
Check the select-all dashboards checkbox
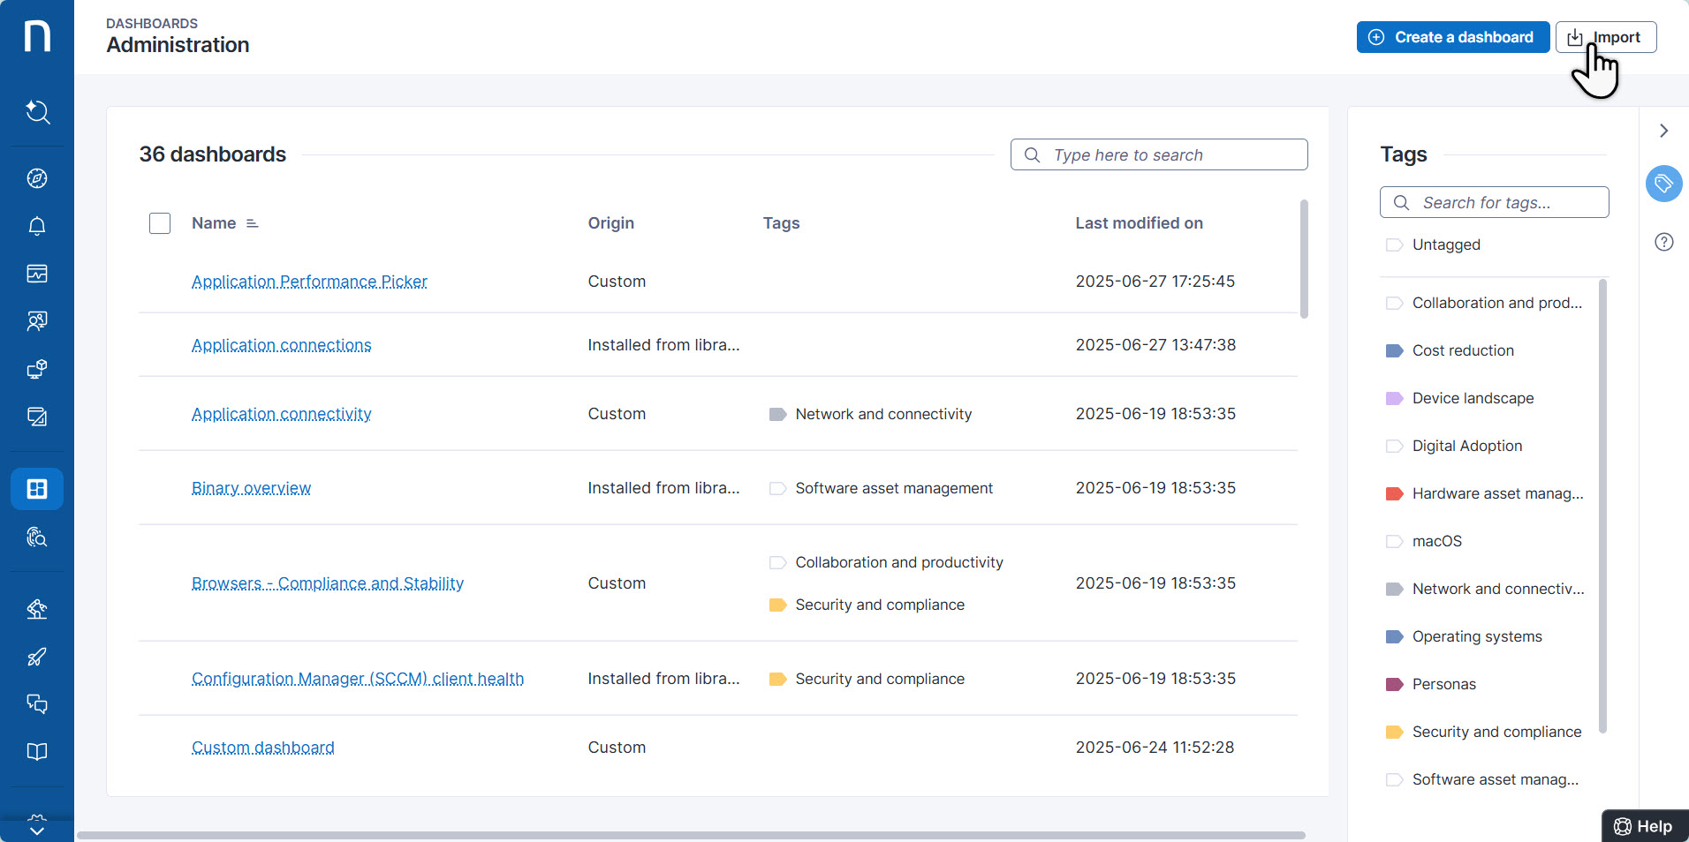[160, 223]
